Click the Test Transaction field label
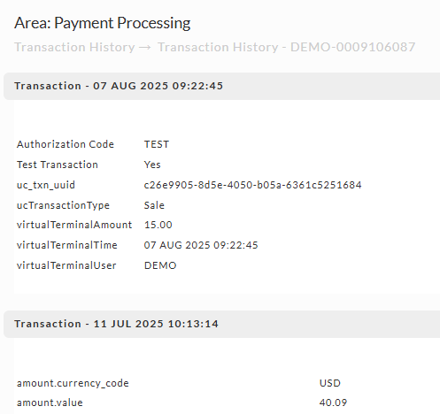Viewport: 440px width, 414px height. 58,165
